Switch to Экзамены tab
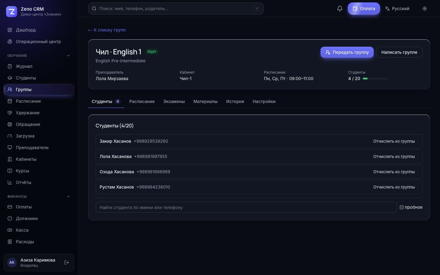Viewport: 440px width, 275px height. click(x=174, y=101)
